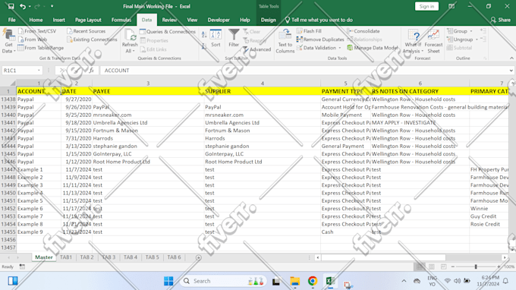The width and height of the screenshot is (516, 290).
Task: Switch to Page Break Preview icon
Action: 444,266
